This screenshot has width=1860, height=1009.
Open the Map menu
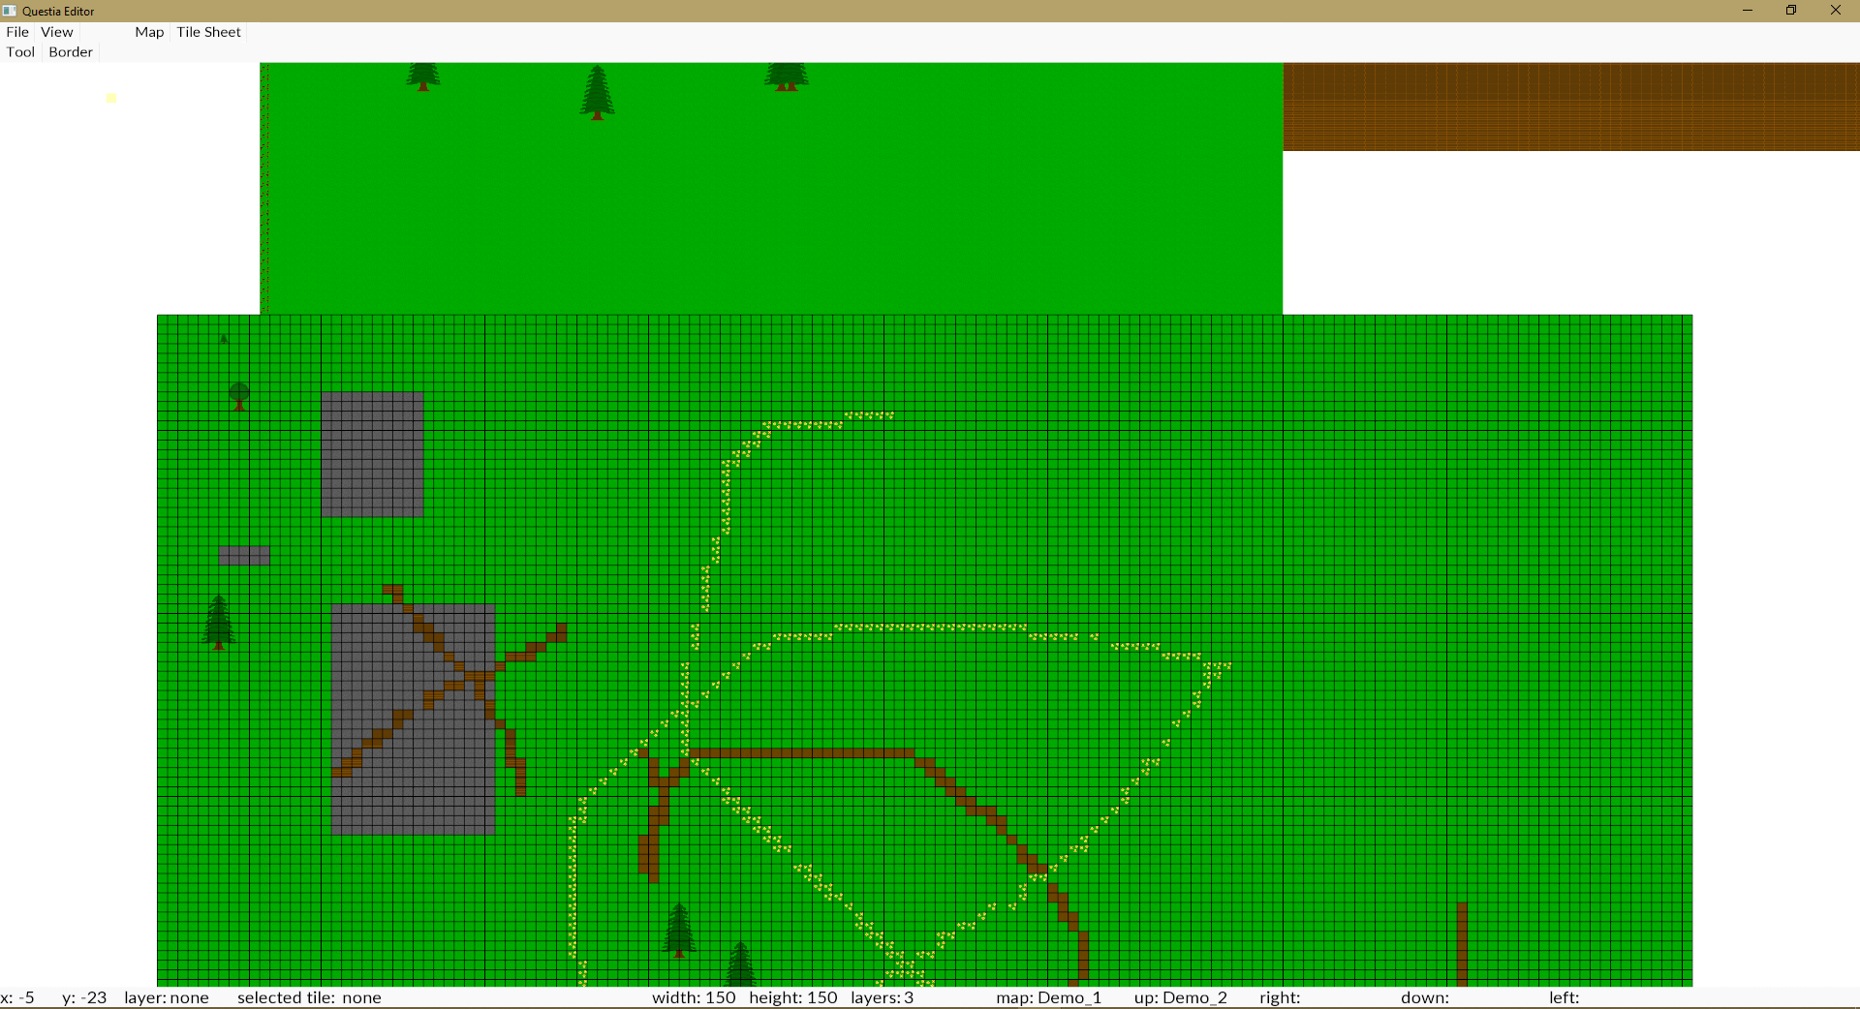click(149, 32)
